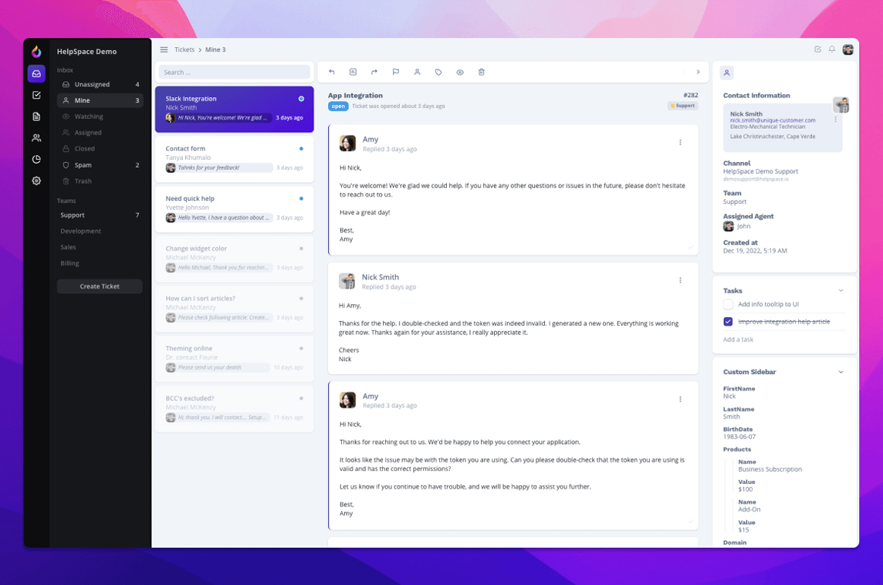
Task: Collapse the Custom Sidebar section chevron
Action: tap(841, 372)
